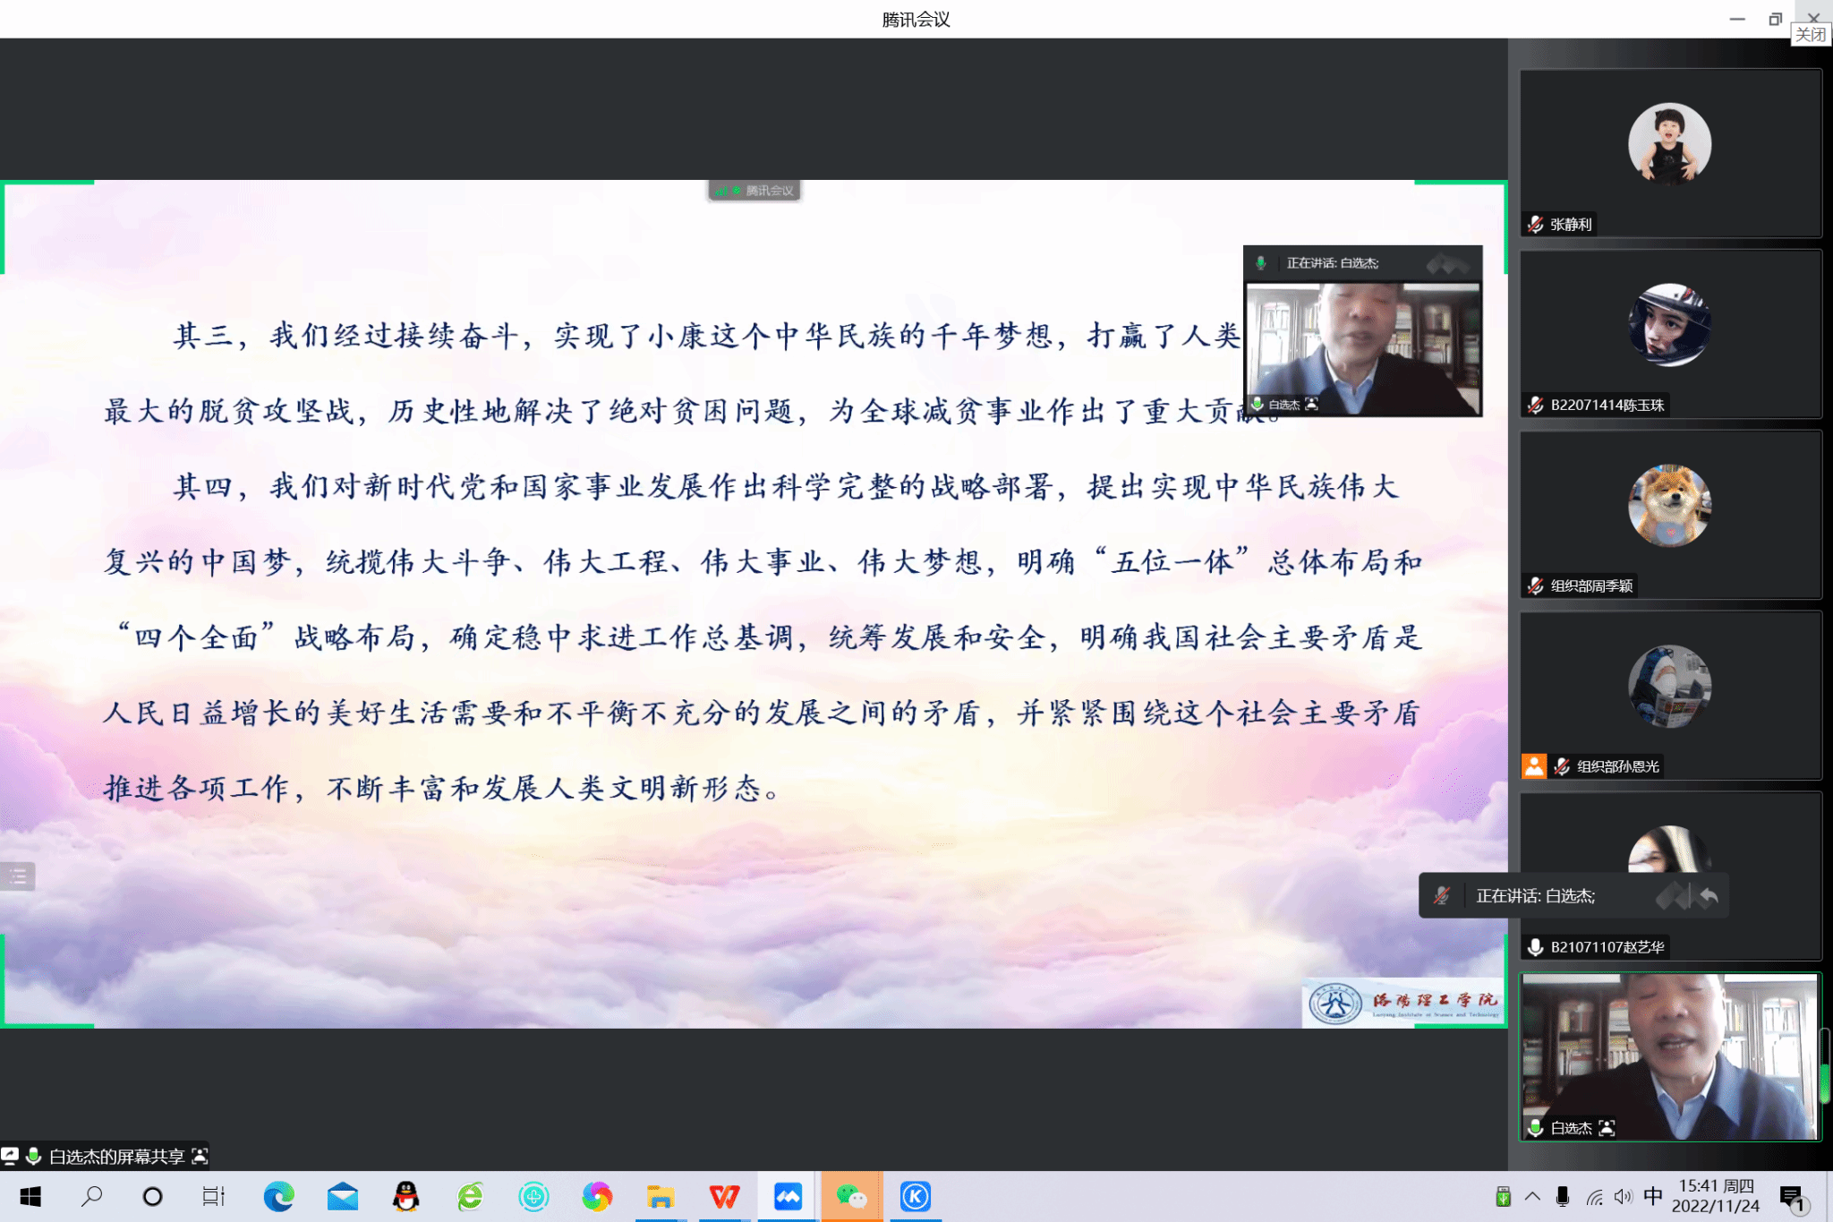Click person frame icon after 屏幕共享 label
This screenshot has height=1222, width=1833.
coord(200,1156)
